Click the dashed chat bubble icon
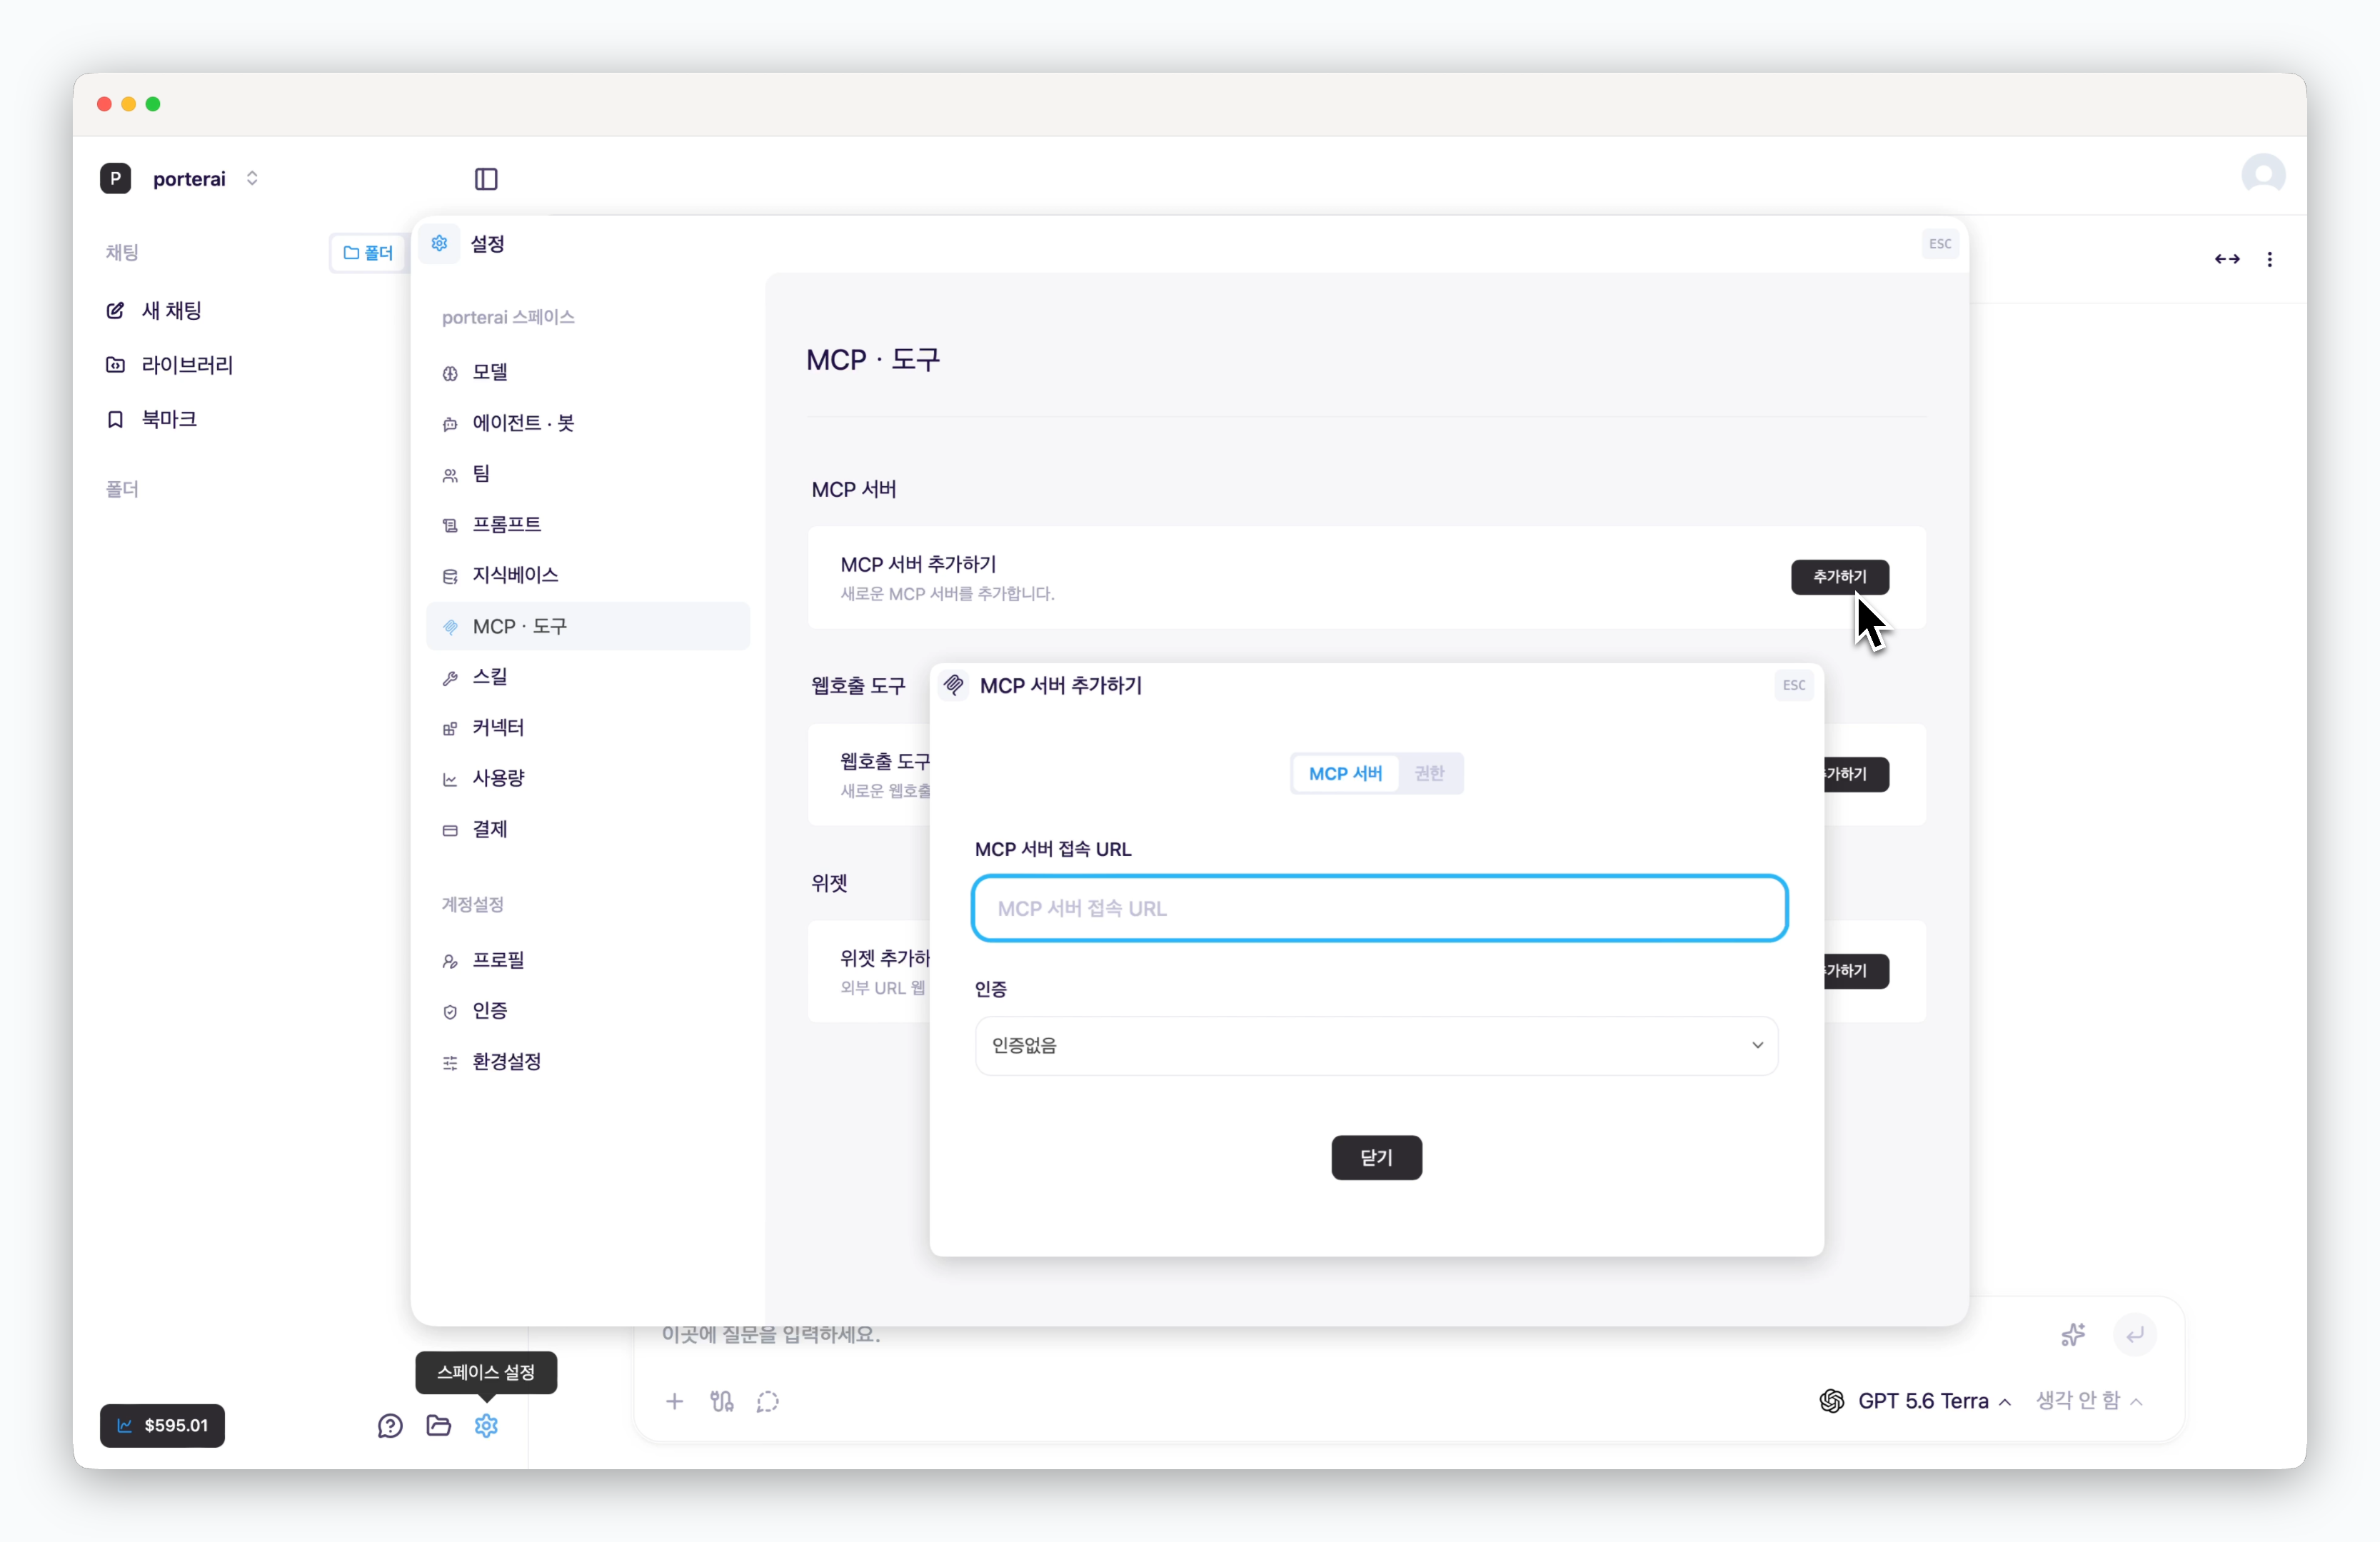2380x1542 pixels. (x=768, y=1401)
